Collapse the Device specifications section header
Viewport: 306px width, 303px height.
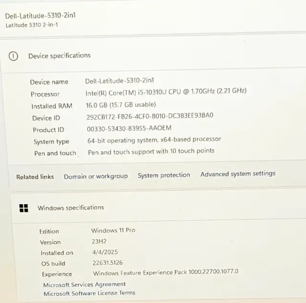coord(154,56)
